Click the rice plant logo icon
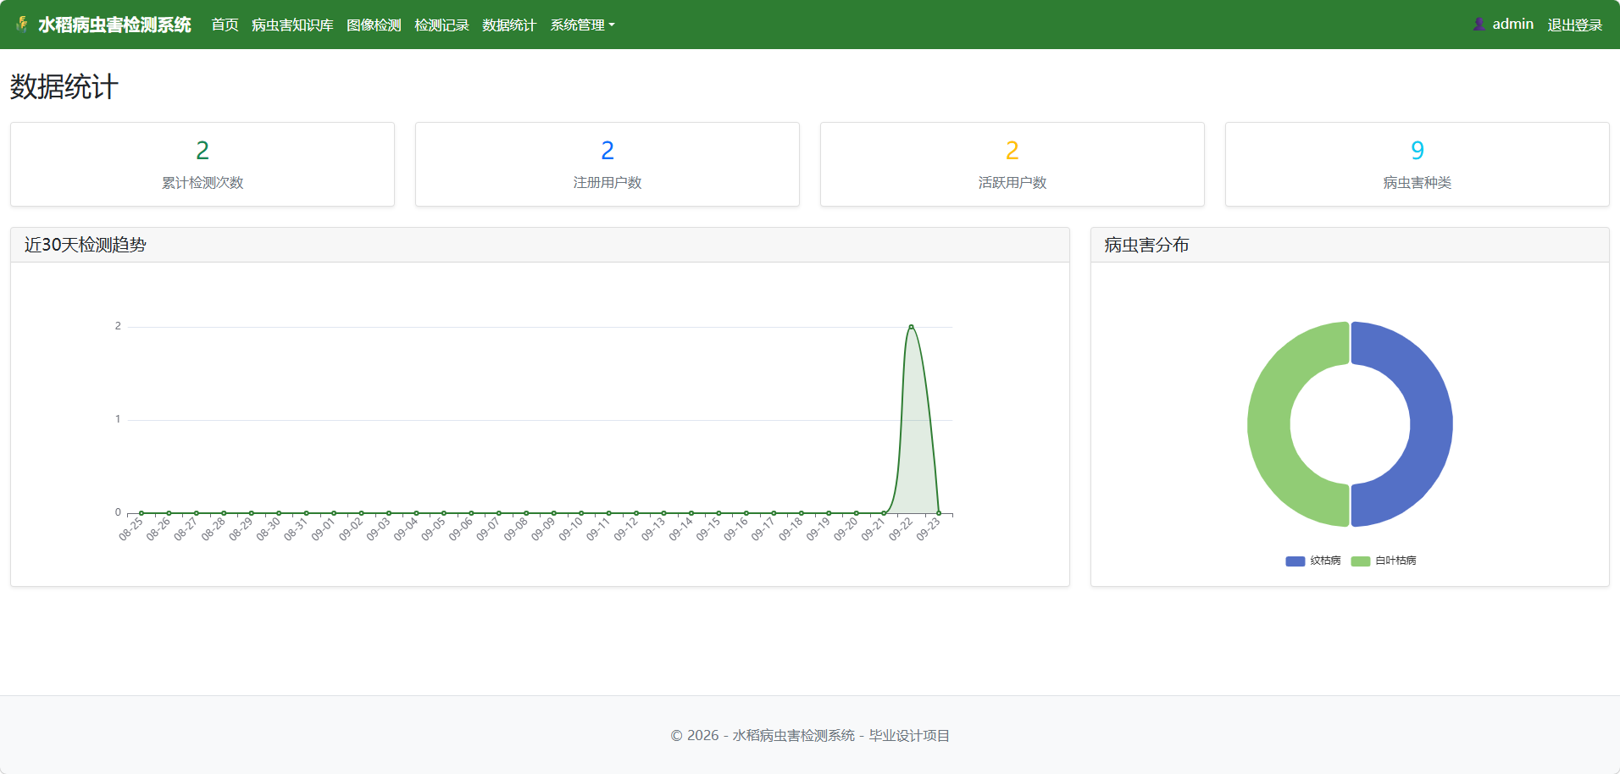Screen dimensions: 1620x774 coord(23,25)
